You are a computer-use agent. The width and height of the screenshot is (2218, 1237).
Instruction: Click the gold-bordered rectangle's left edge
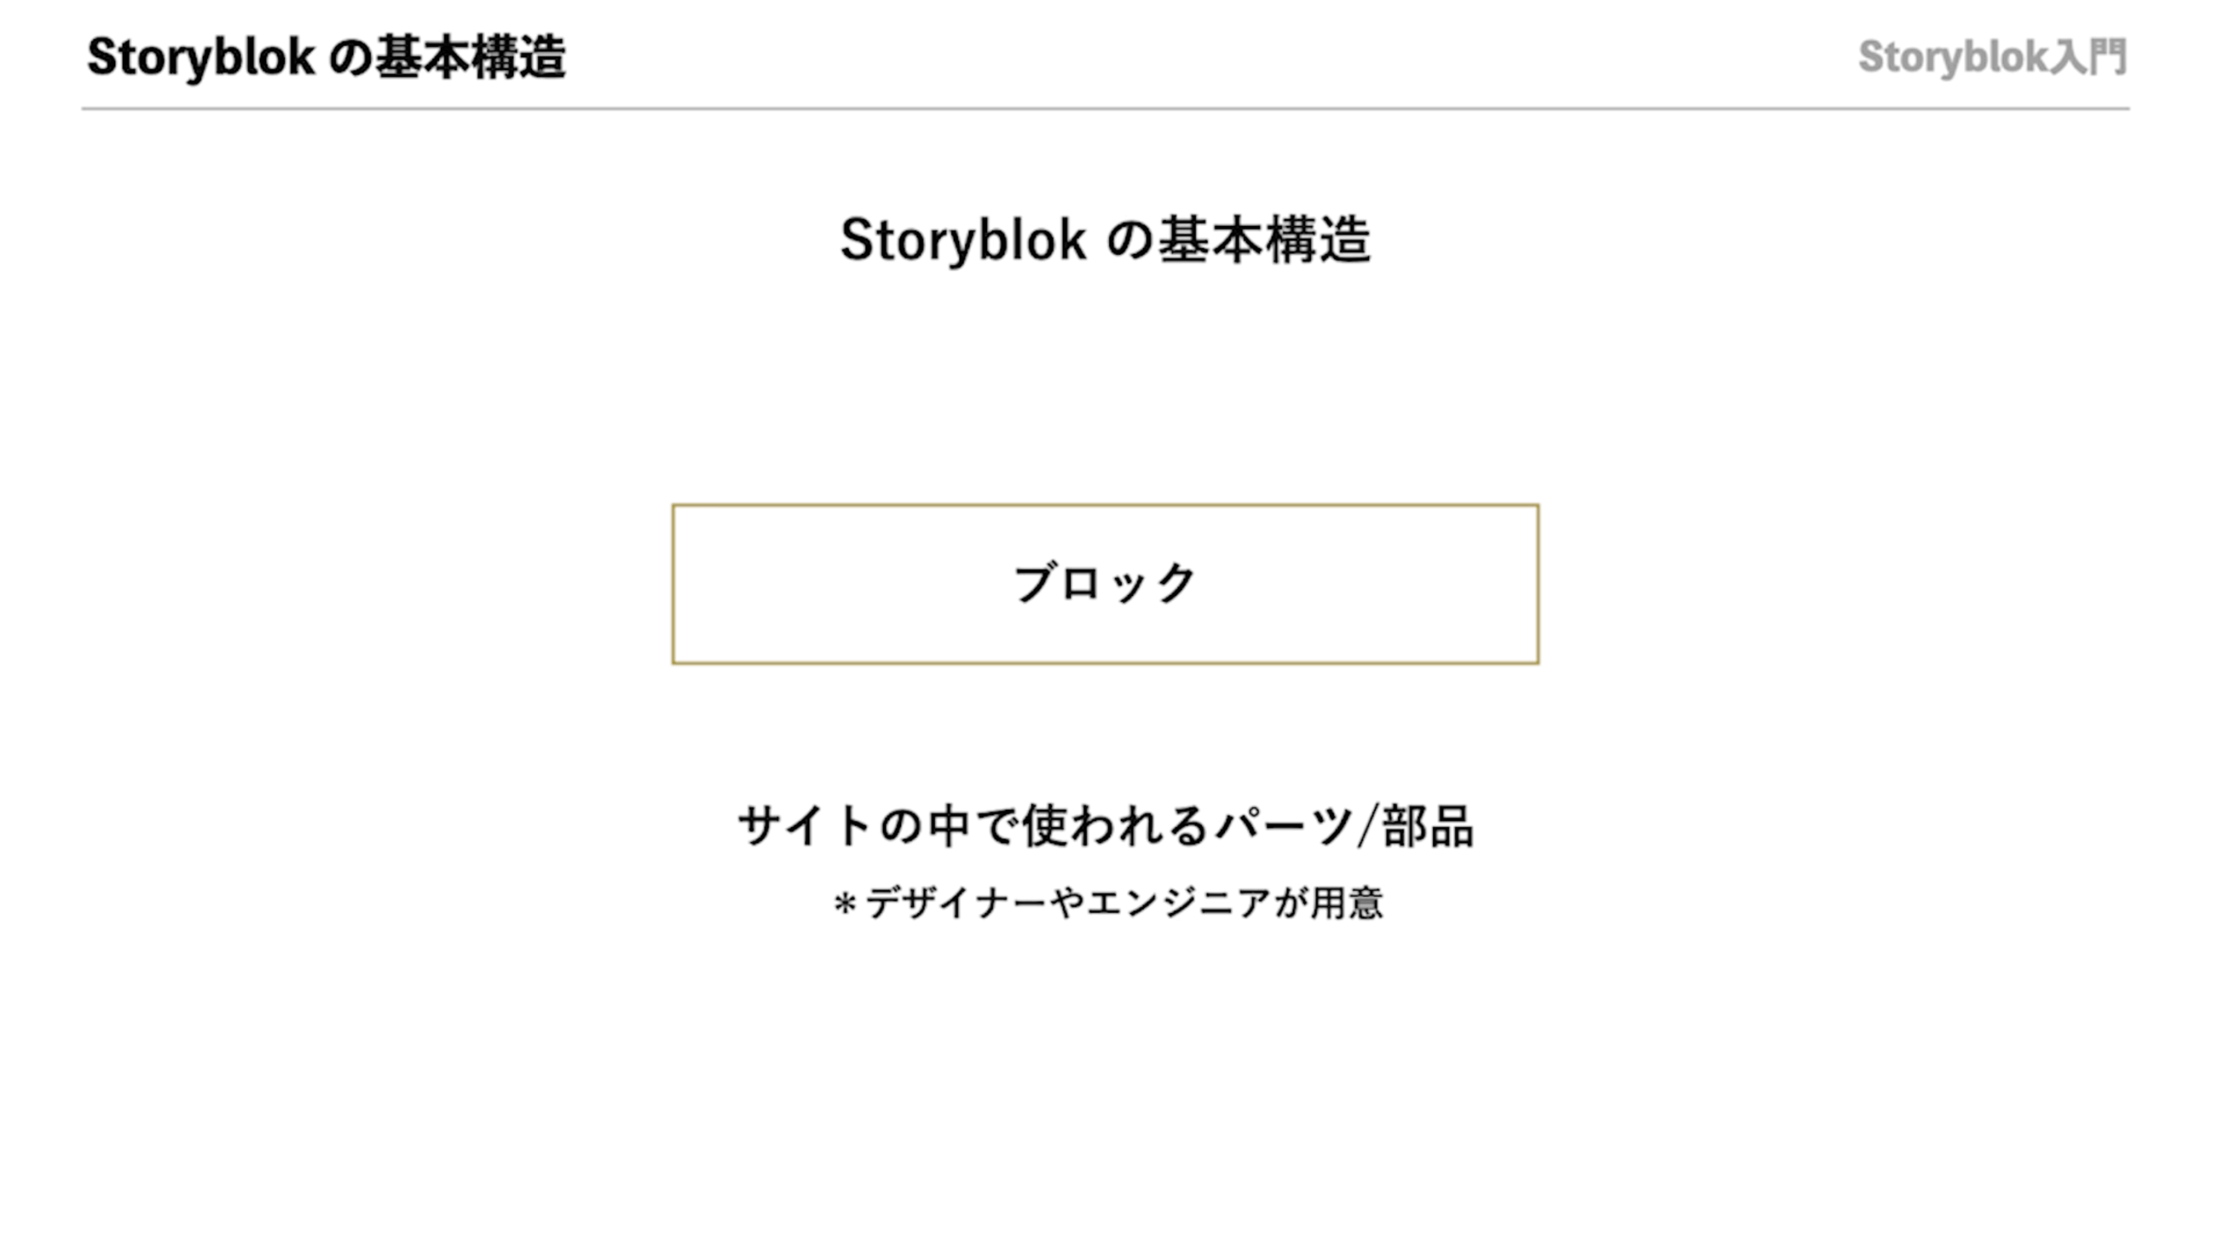pyautogui.click(x=673, y=584)
